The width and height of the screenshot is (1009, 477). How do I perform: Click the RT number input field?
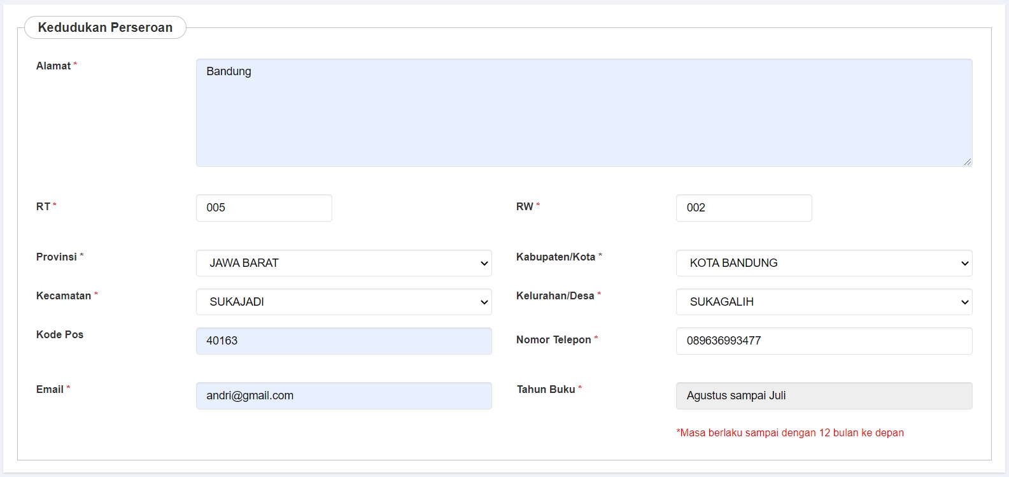pos(264,208)
